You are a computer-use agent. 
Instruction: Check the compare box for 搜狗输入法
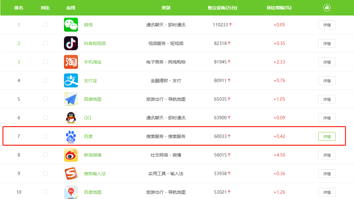[x=45, y=173]
